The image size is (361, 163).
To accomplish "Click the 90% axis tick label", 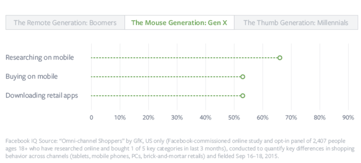I will tap(348, 117).
